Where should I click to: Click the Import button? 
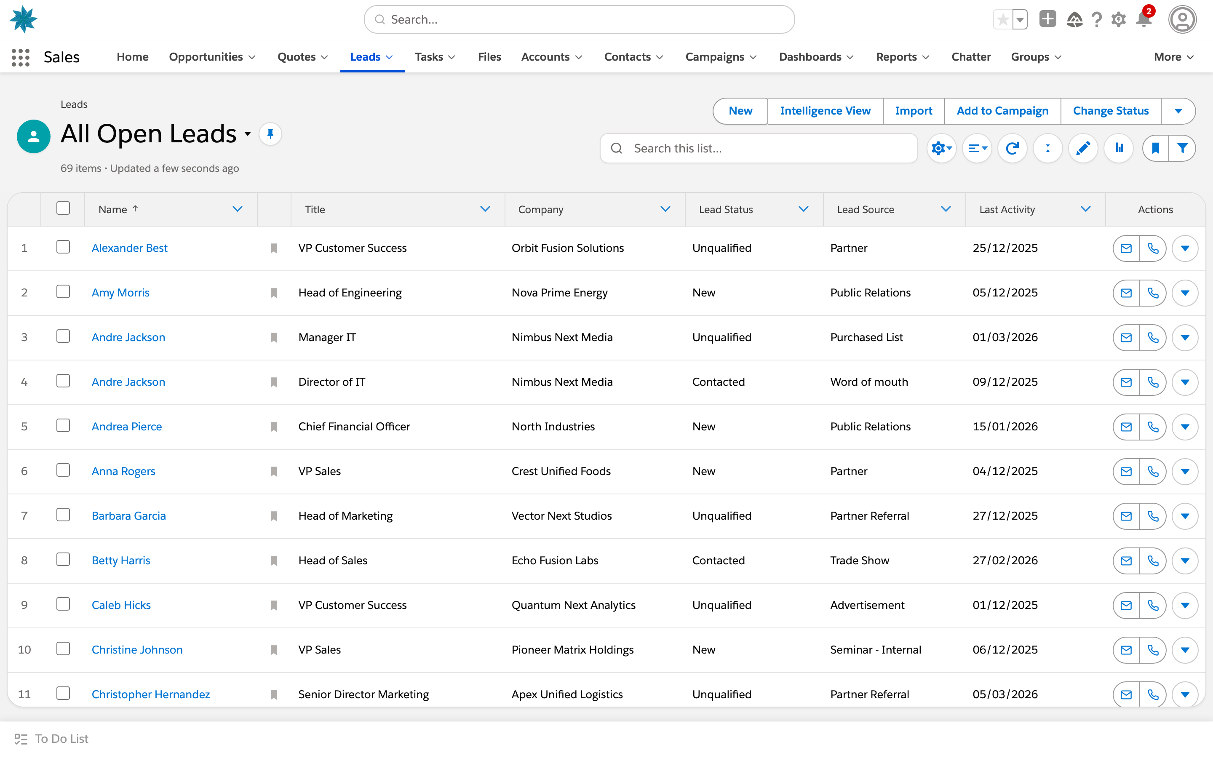[x=913, y=111]
